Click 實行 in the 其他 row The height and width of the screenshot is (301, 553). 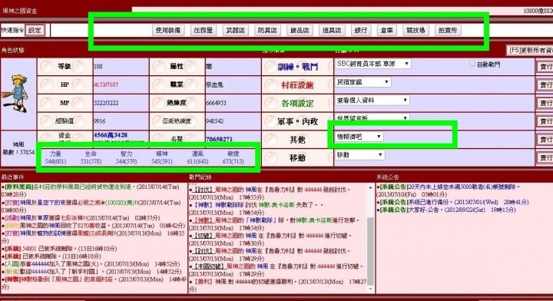point(545,140)
